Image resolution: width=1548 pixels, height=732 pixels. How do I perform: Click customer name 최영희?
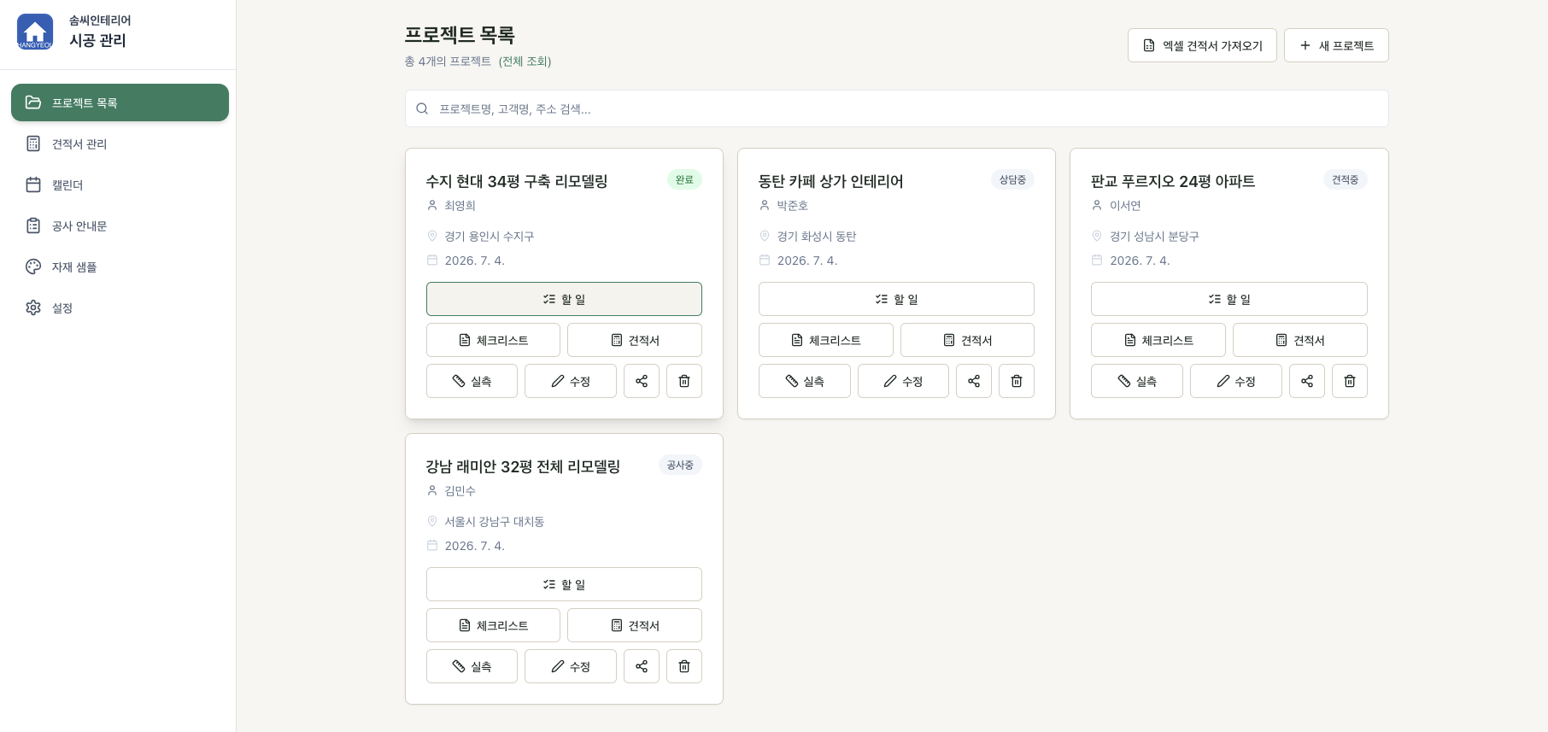pyautogui.click(x=460, y=206)
